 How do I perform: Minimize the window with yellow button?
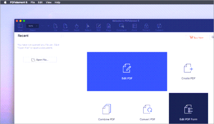click(x=21, y=21)
